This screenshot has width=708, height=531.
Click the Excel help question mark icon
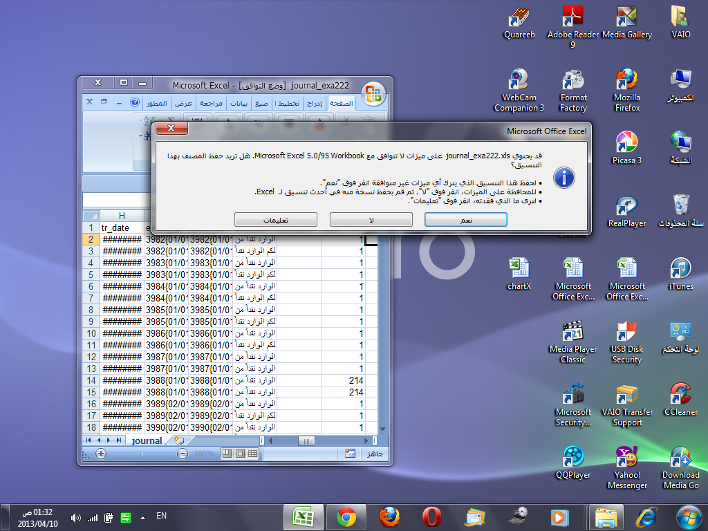click(x=135, y=102)
